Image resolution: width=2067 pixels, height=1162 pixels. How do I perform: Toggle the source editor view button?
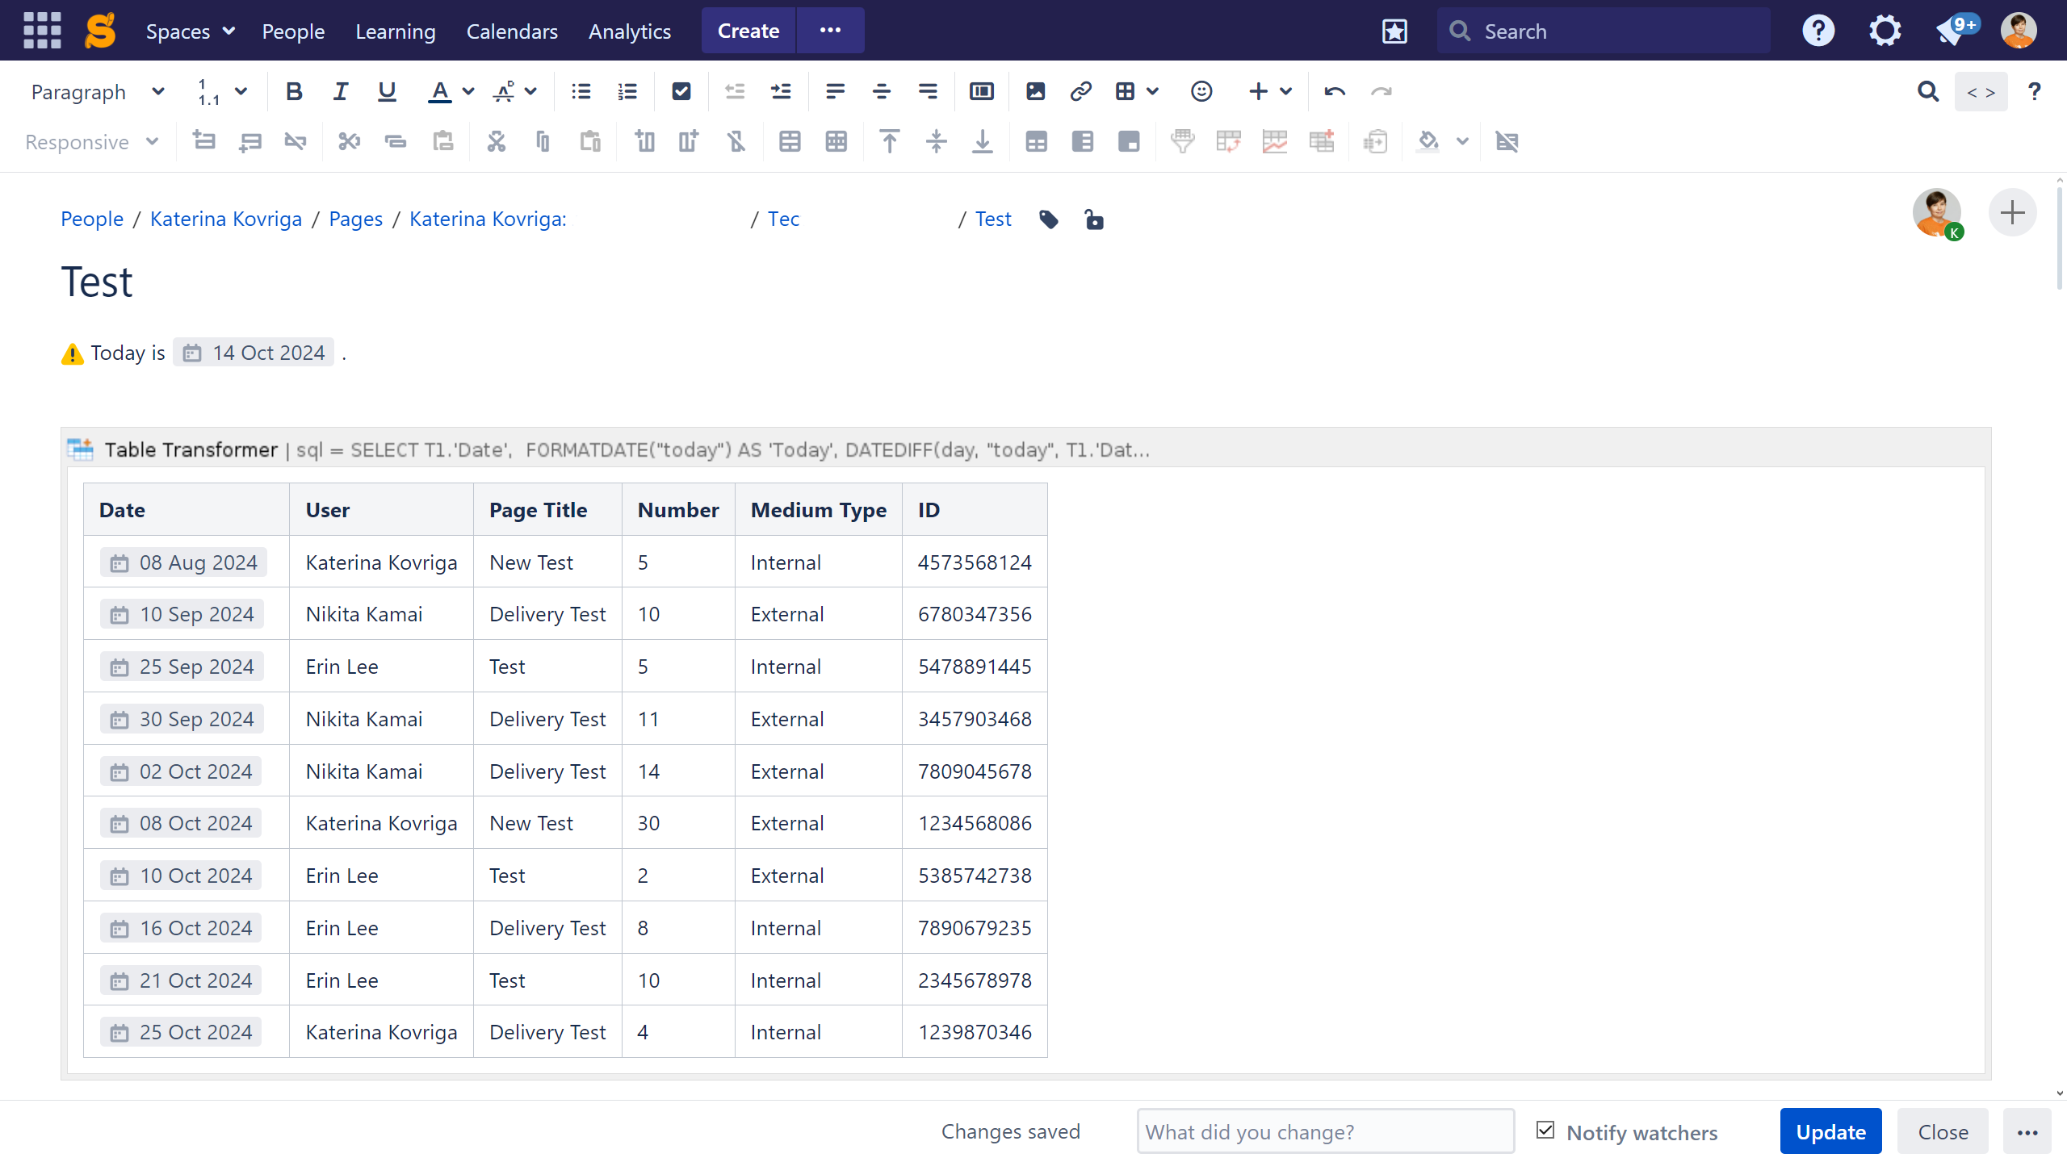[1980, 92]
